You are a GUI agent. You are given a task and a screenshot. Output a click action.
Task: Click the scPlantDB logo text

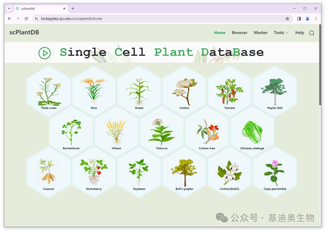[x=24, y=32]
